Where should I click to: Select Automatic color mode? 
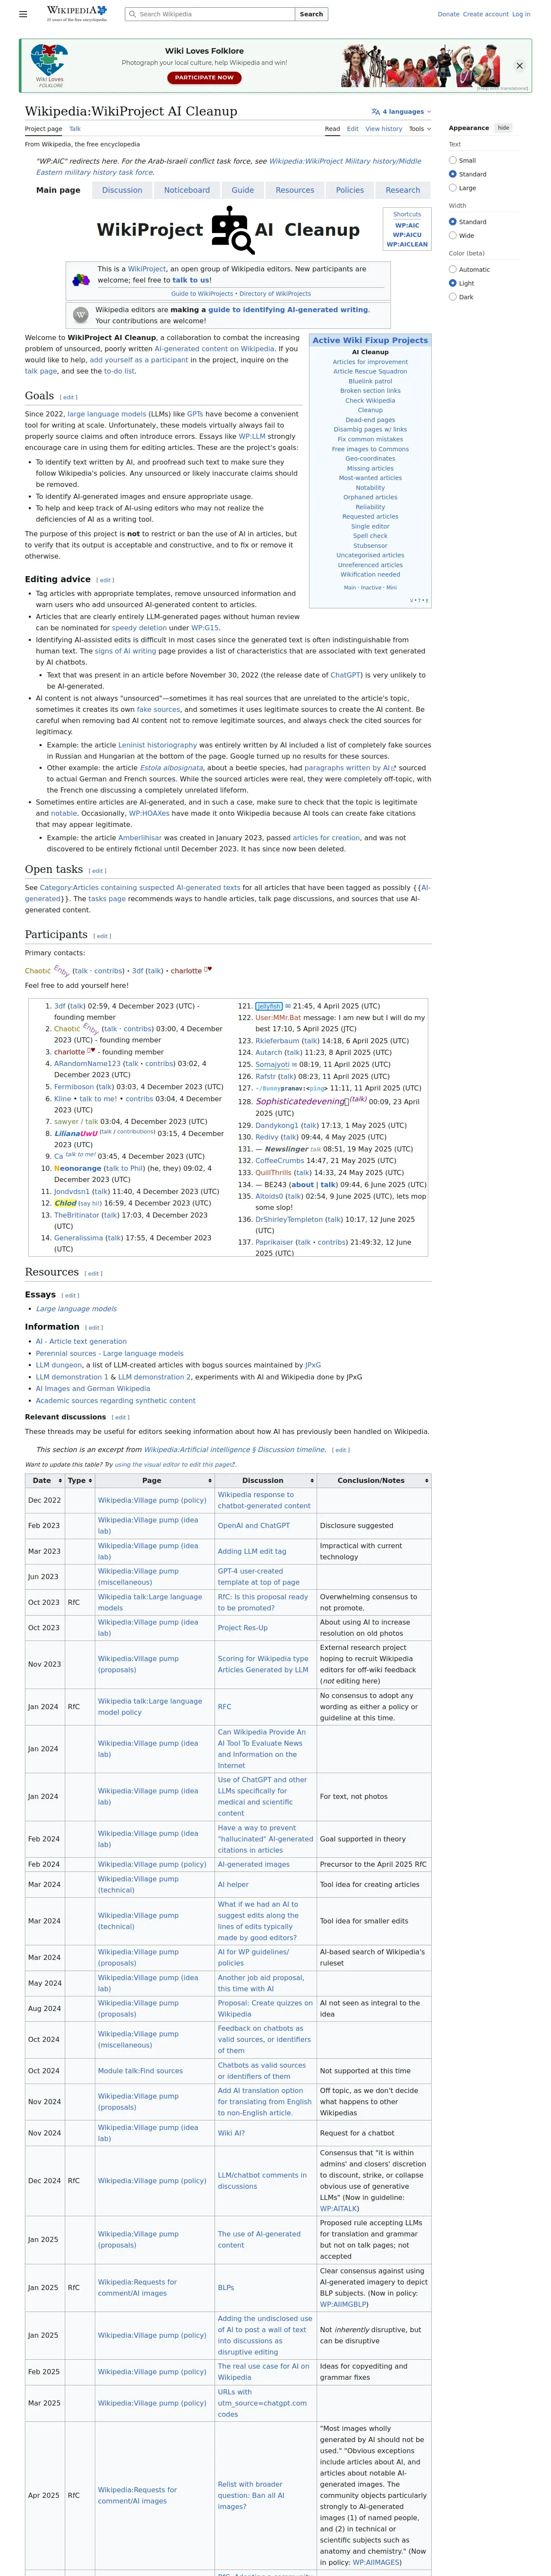pos(453,269)
